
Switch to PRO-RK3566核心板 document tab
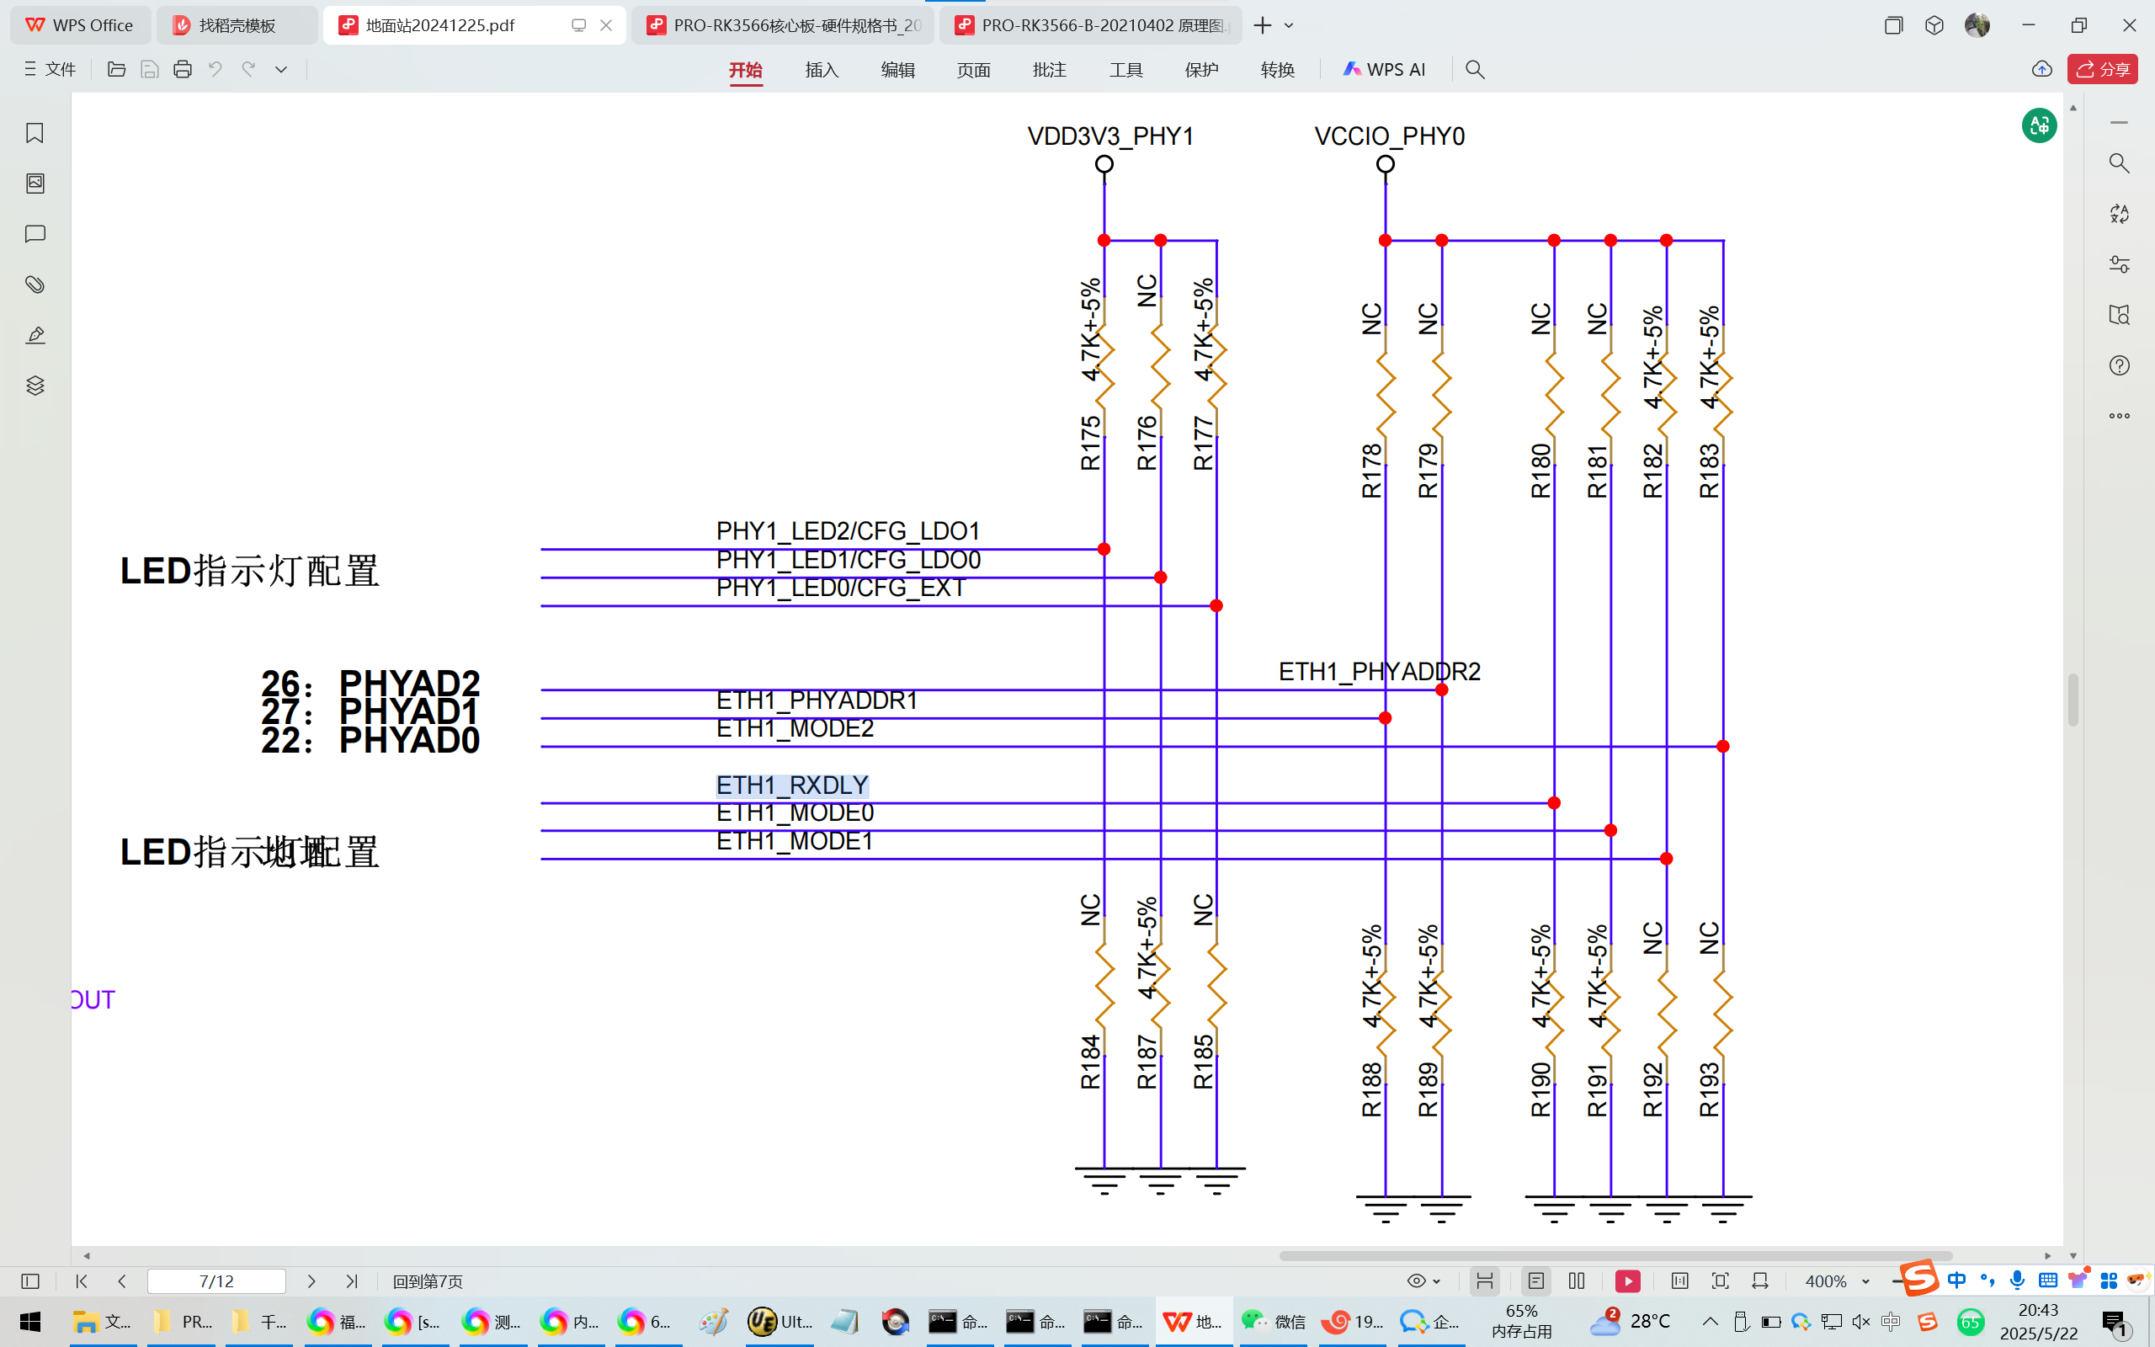point(784,25)
